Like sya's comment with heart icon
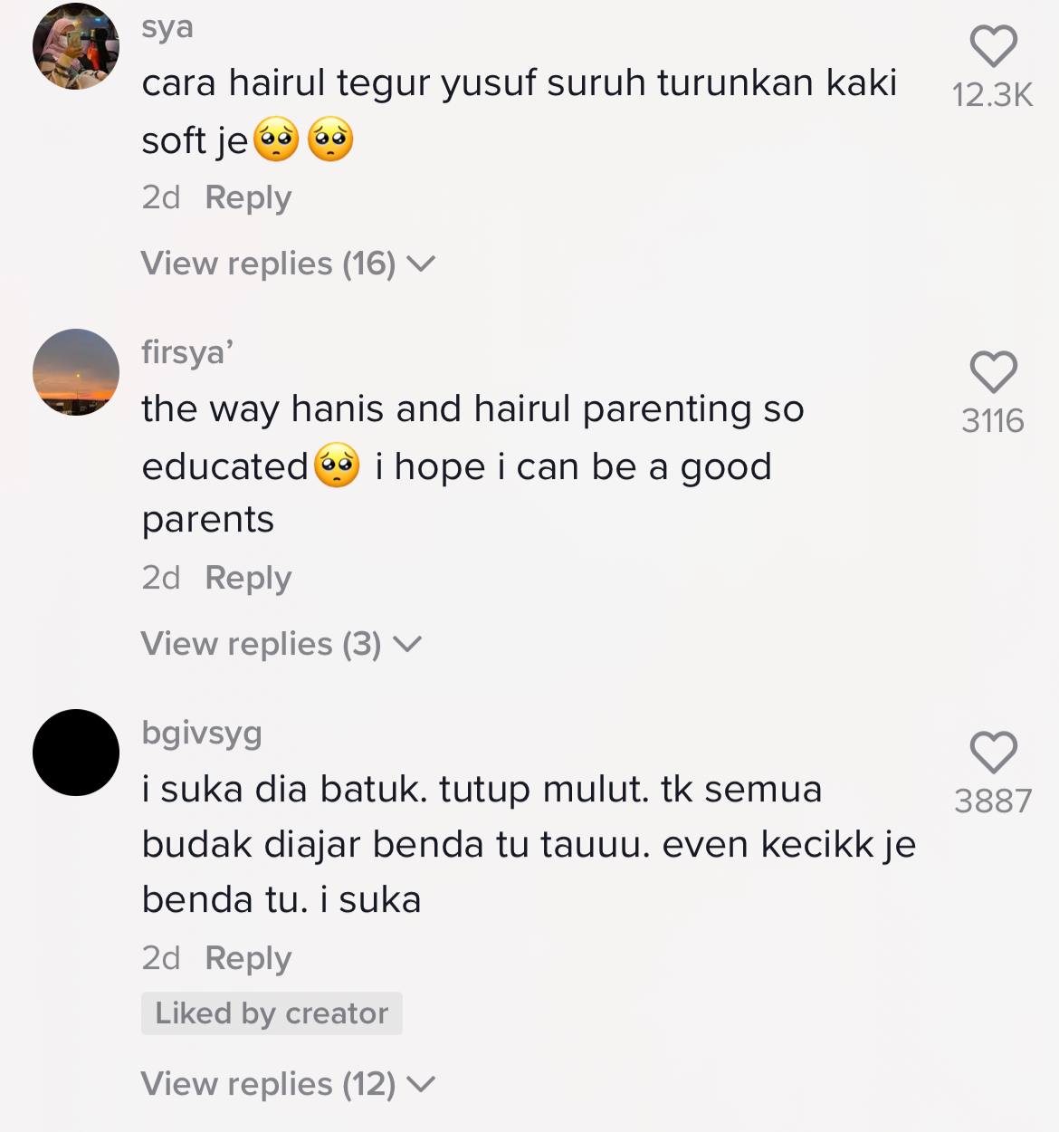The image size is (1059, 1132). click(993, 46)
